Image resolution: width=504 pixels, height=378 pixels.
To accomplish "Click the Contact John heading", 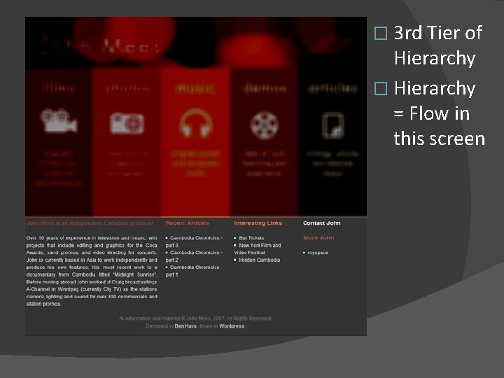I will 322,223.
